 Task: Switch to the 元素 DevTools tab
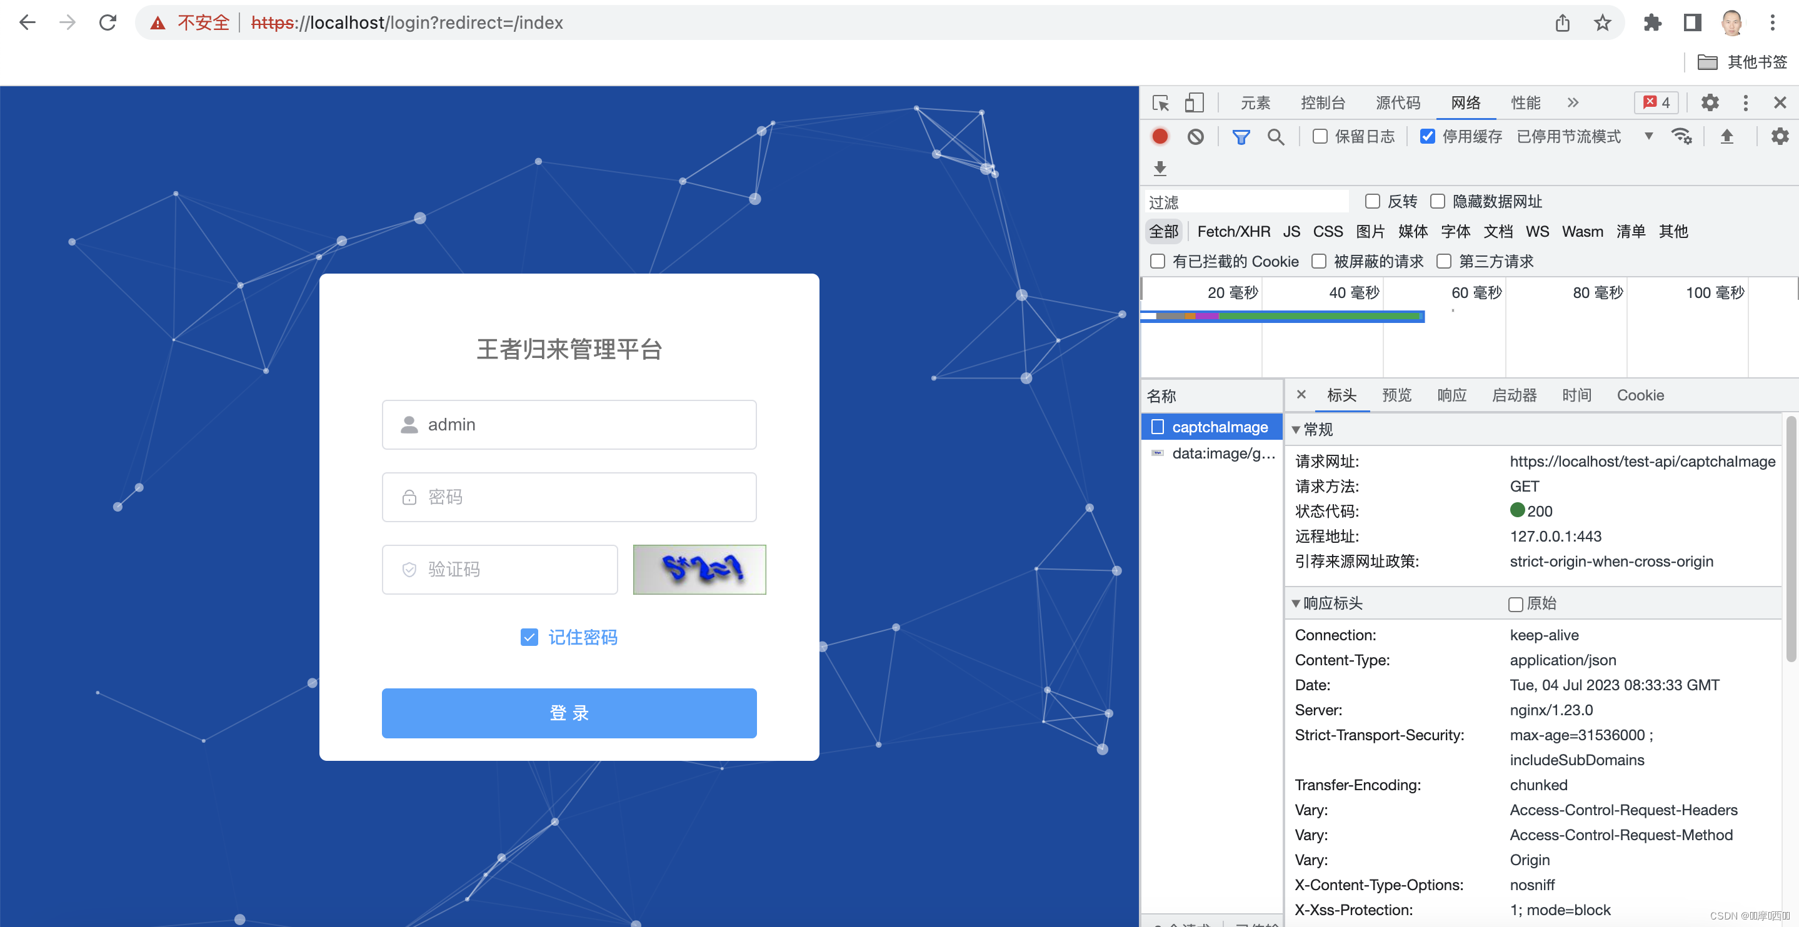point(1256,102)
